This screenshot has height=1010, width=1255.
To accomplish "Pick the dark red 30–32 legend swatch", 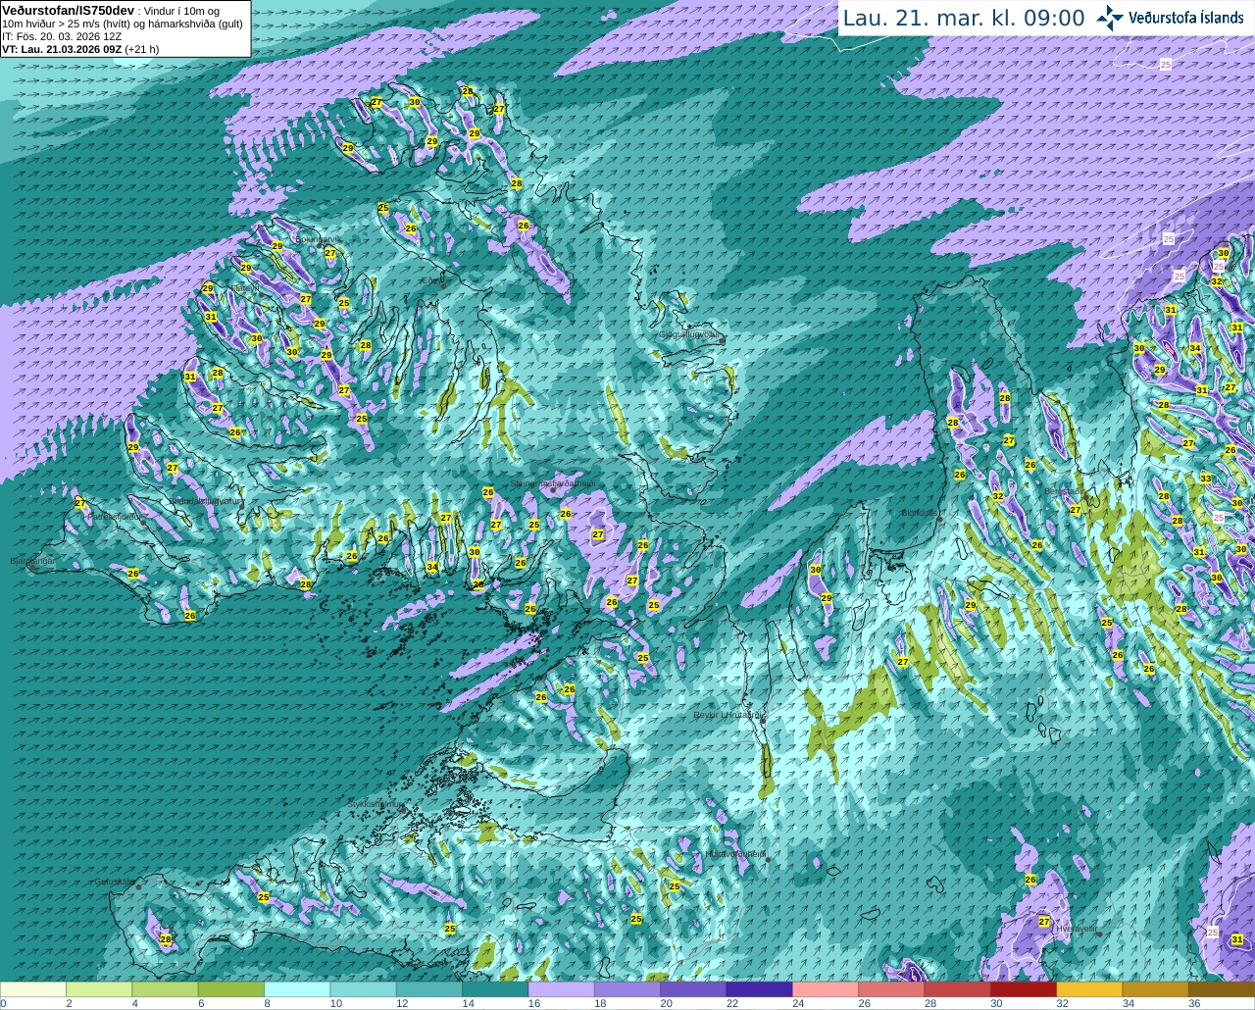I will [x=1023, y=989].
